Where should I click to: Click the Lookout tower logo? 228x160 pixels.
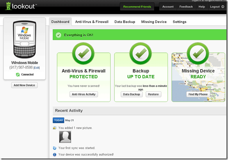8,6
